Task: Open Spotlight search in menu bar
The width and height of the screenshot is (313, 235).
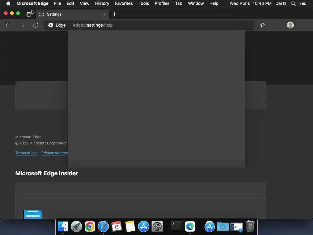Action: point(293,3)
